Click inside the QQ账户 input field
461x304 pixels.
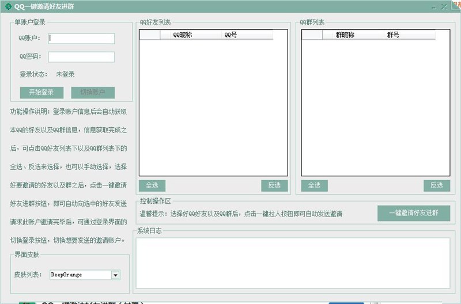click(x=81, y=39)
